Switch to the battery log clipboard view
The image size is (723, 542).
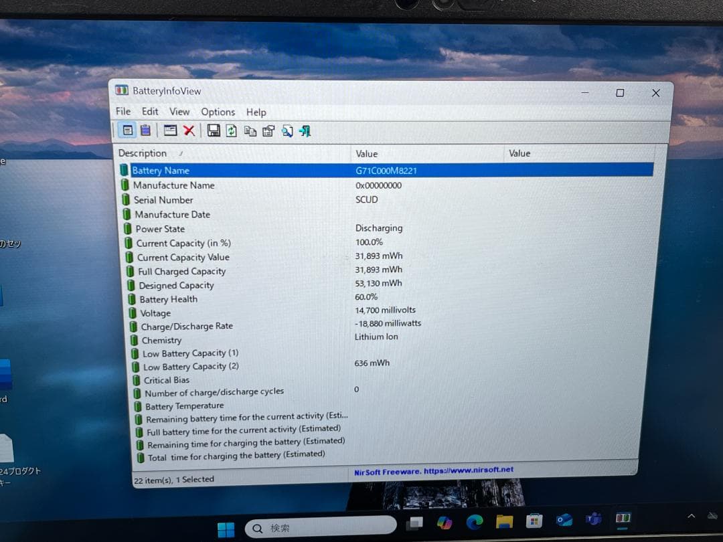(x=146, y=130)
